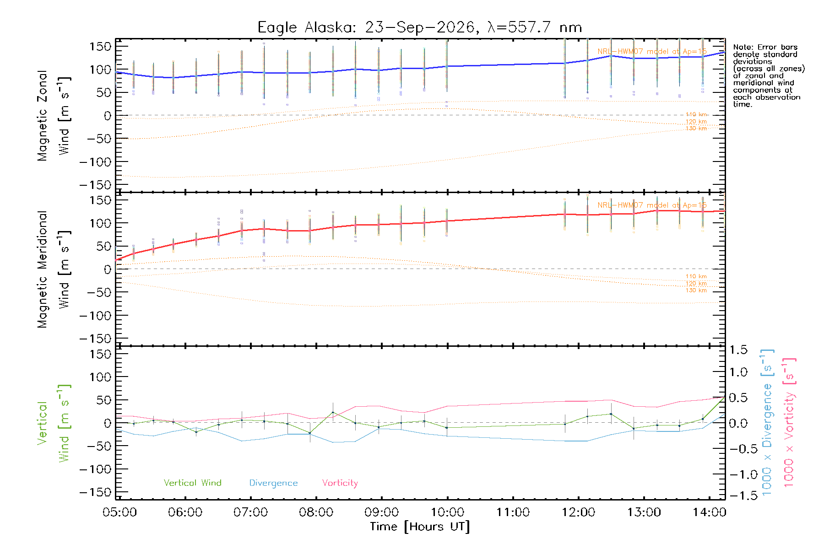Select the 08:00 tick label on time axis
Viewport: 824px width, 549px height.
316,512
